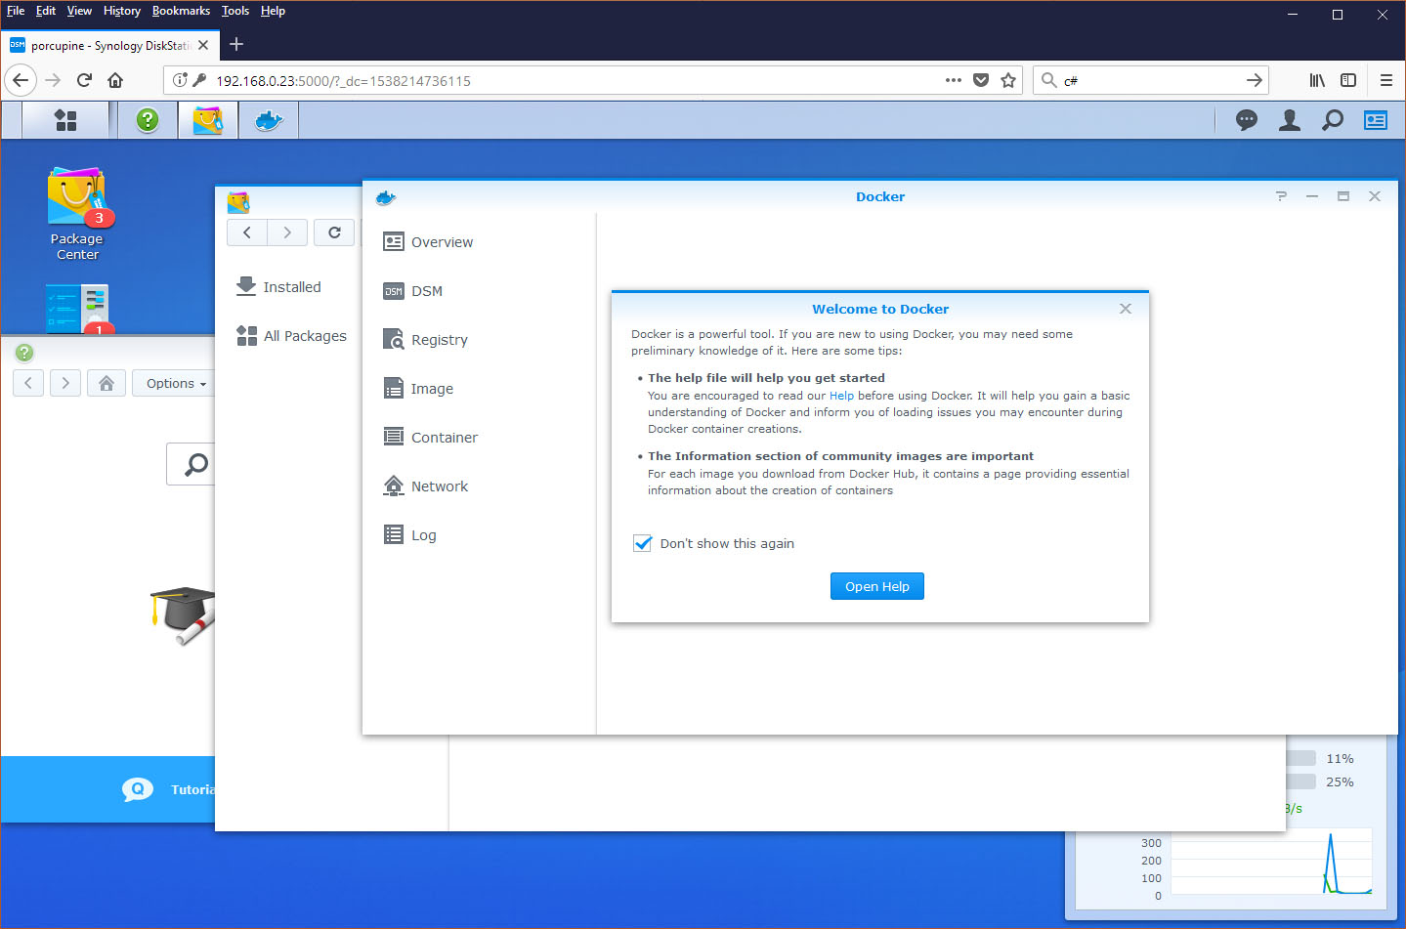Open page actions three-dot menu
1406x929 pixels.
point(954,80)
